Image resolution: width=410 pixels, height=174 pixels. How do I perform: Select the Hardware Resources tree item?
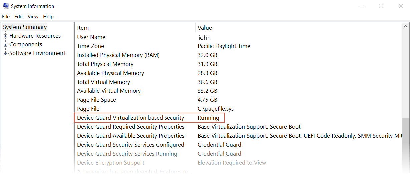point(35,36)
